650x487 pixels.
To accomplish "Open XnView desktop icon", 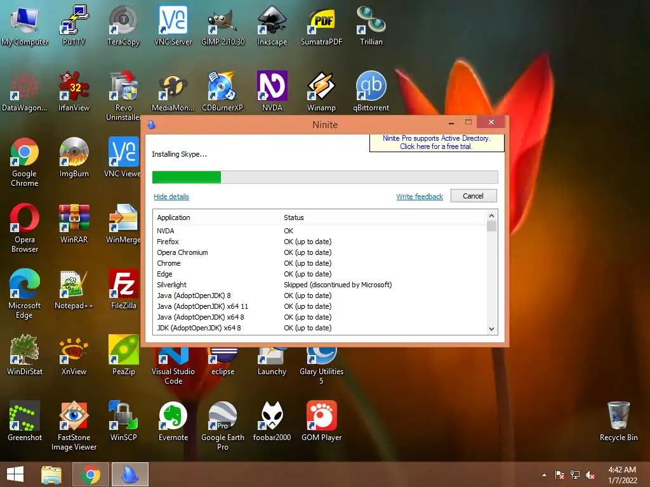I will click(74, 355).
